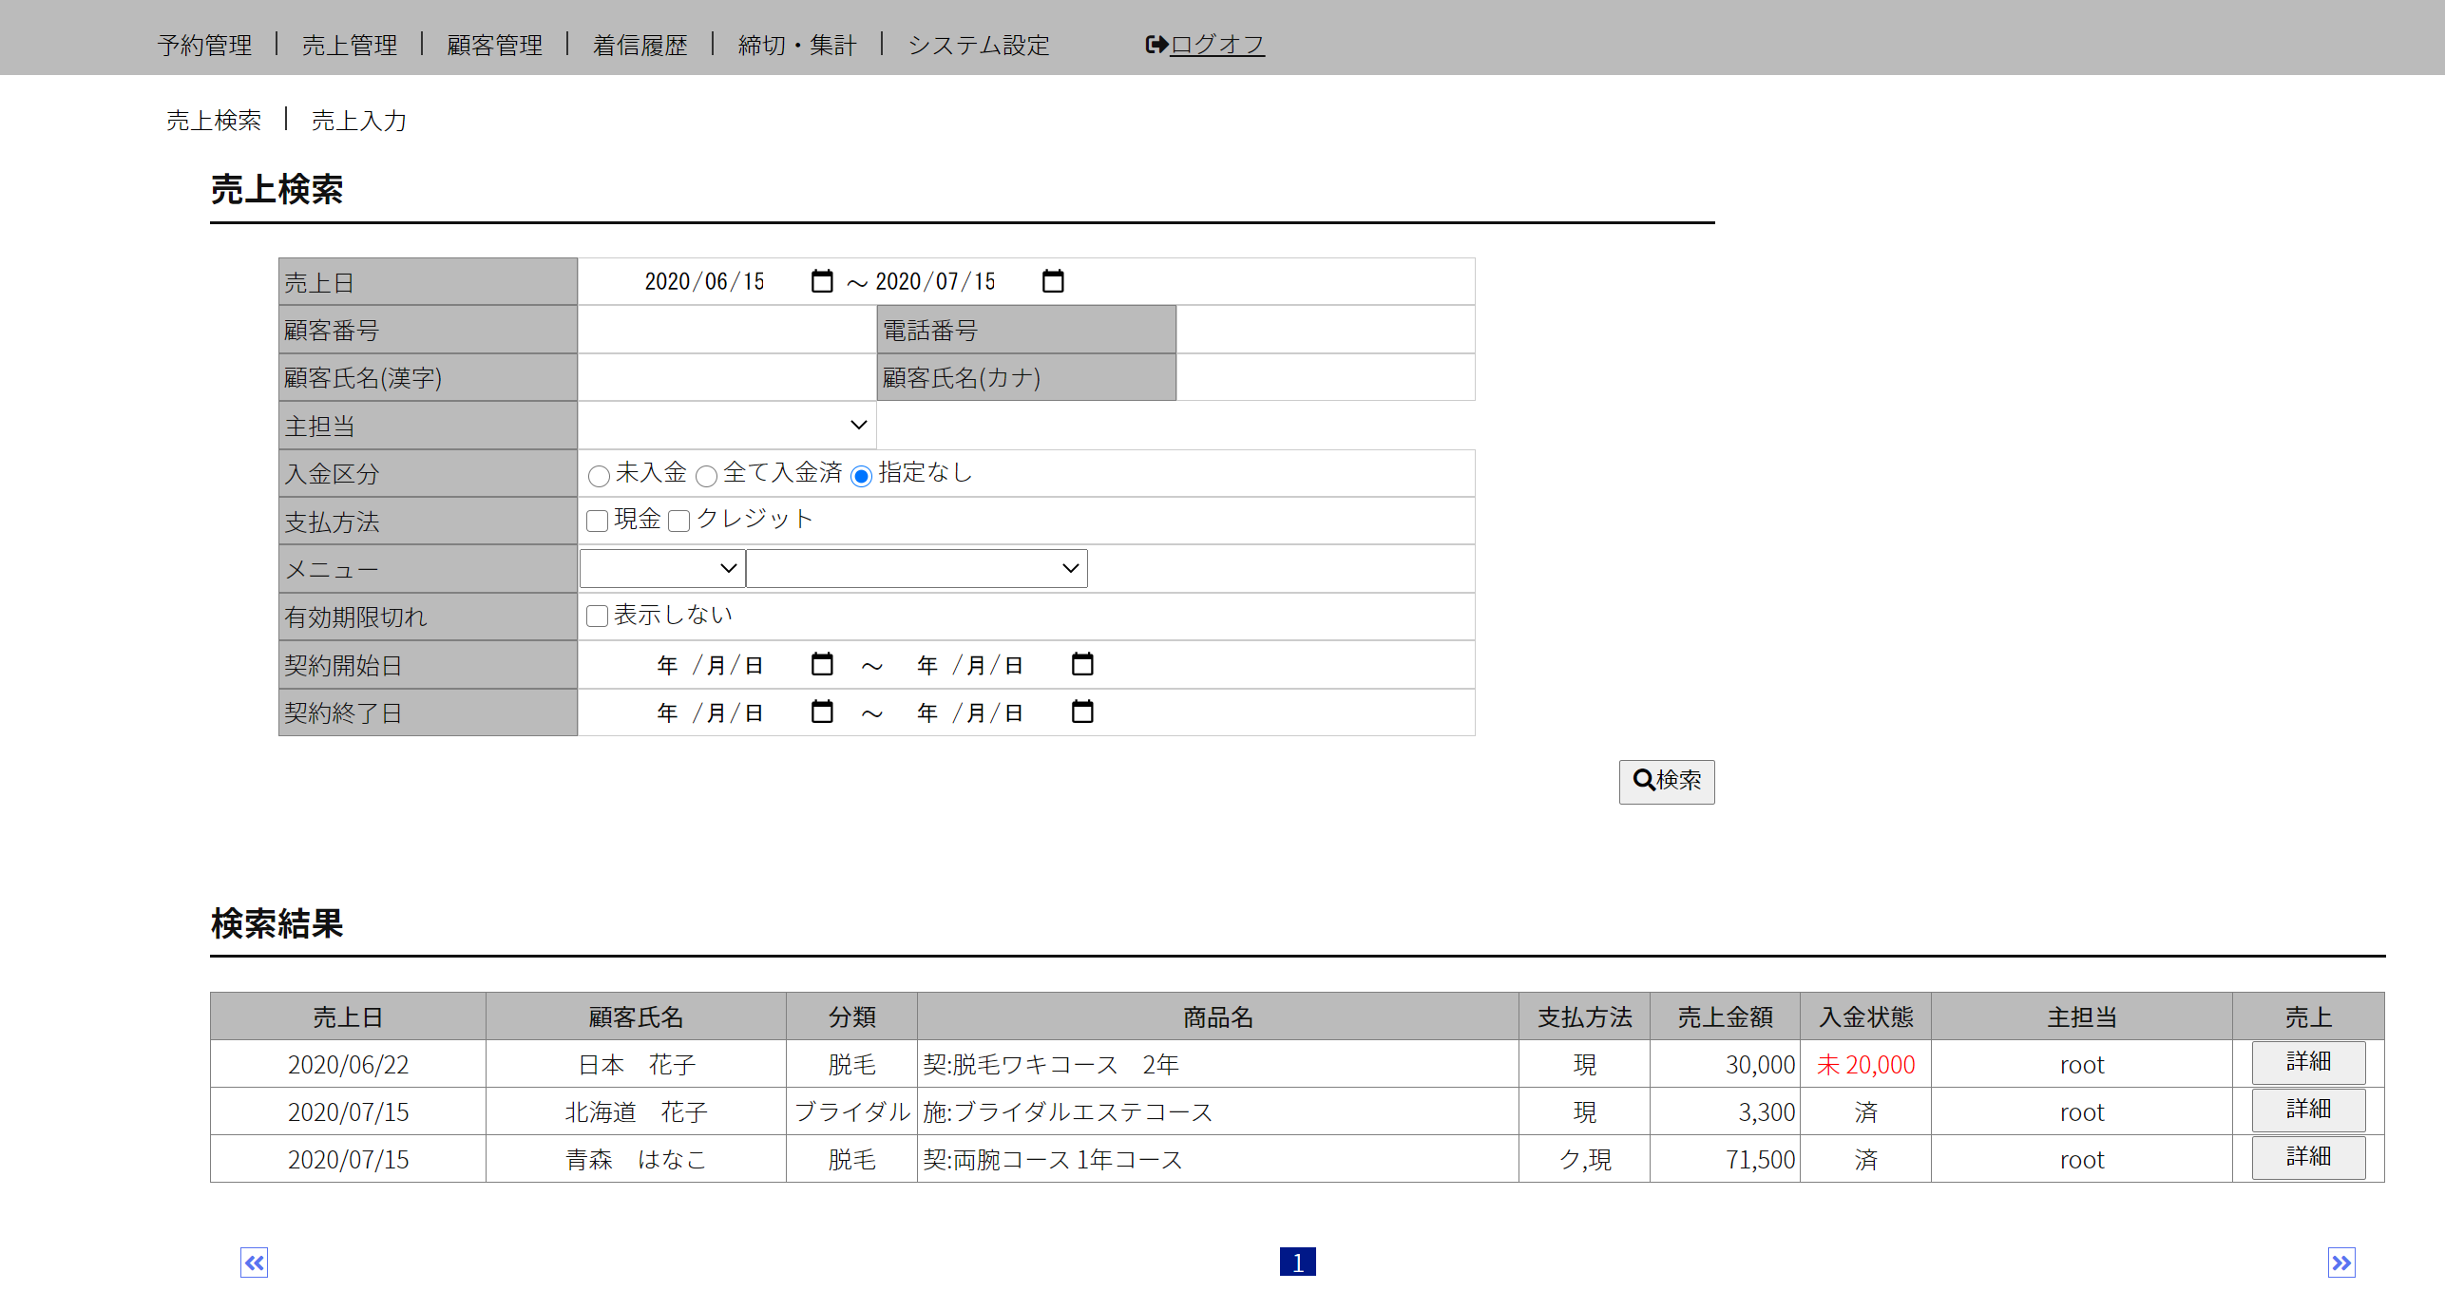The width and height of the screenshot is (2445, 1310).
Task: Open the second メニュー item dropdown
Action: 917,568
